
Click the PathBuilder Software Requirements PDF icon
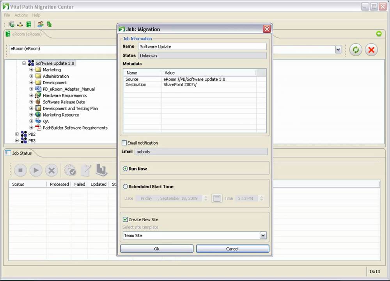pyautogui.click(x=38, y=128)
